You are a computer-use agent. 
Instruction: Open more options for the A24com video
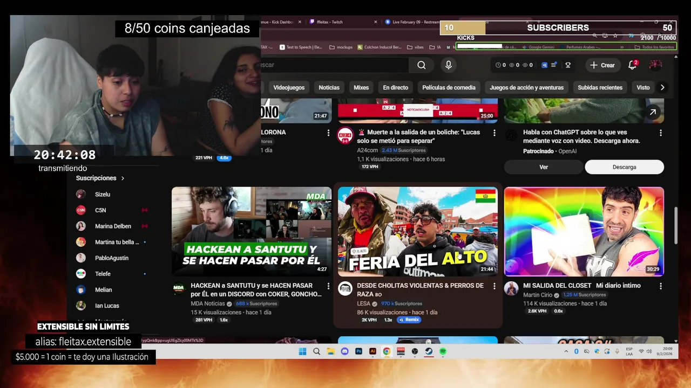click(494, 133)
